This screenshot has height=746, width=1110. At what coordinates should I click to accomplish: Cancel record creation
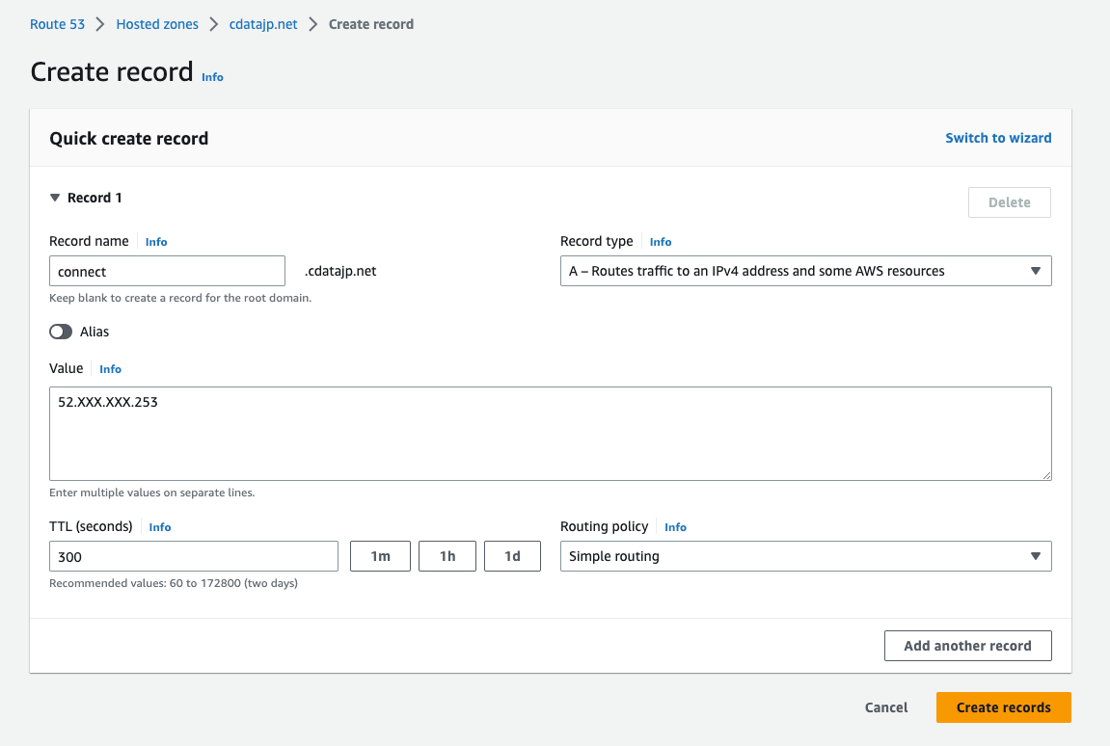886,707
